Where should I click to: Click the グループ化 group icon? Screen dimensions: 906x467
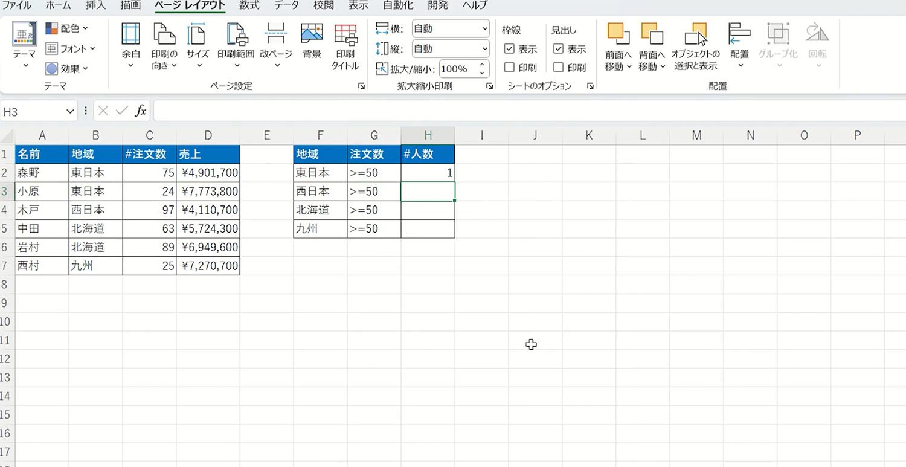(x=778, y=34)
